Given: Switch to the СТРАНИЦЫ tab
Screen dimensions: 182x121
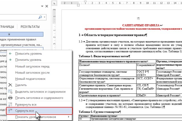Looking at the screenshot, I should click(8, 27).
